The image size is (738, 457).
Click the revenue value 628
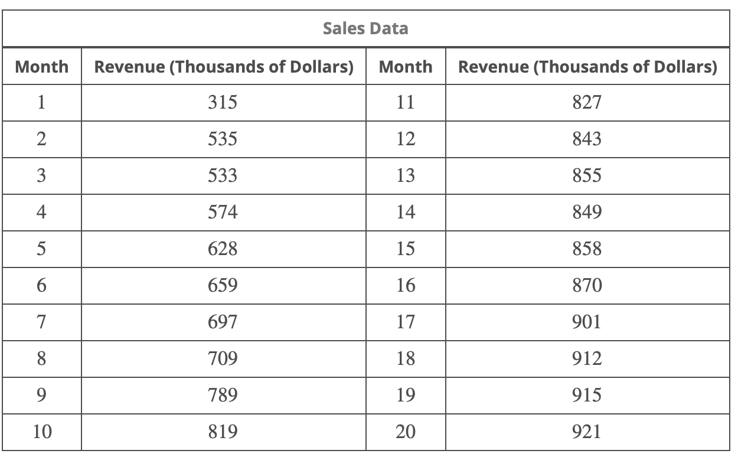point(223,249)
